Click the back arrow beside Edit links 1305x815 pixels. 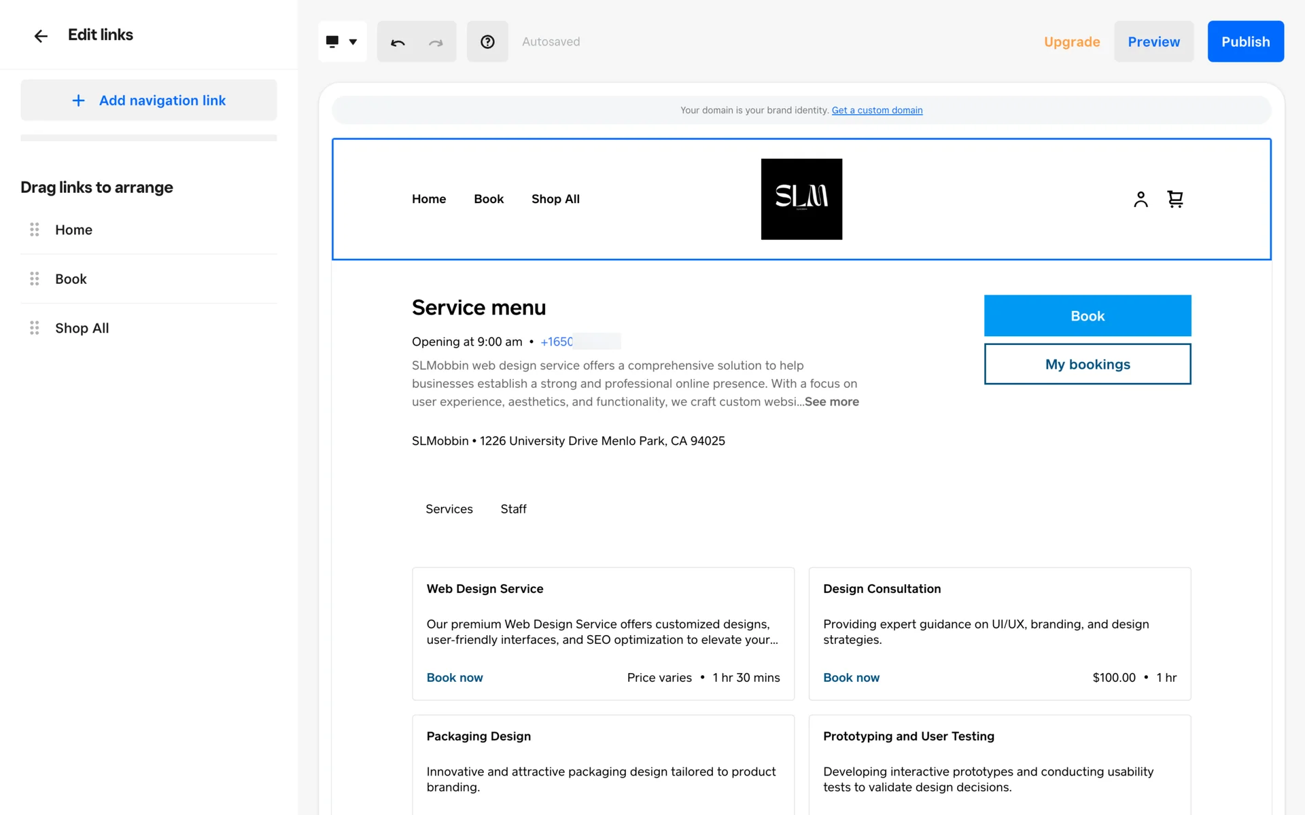point(41,36)
